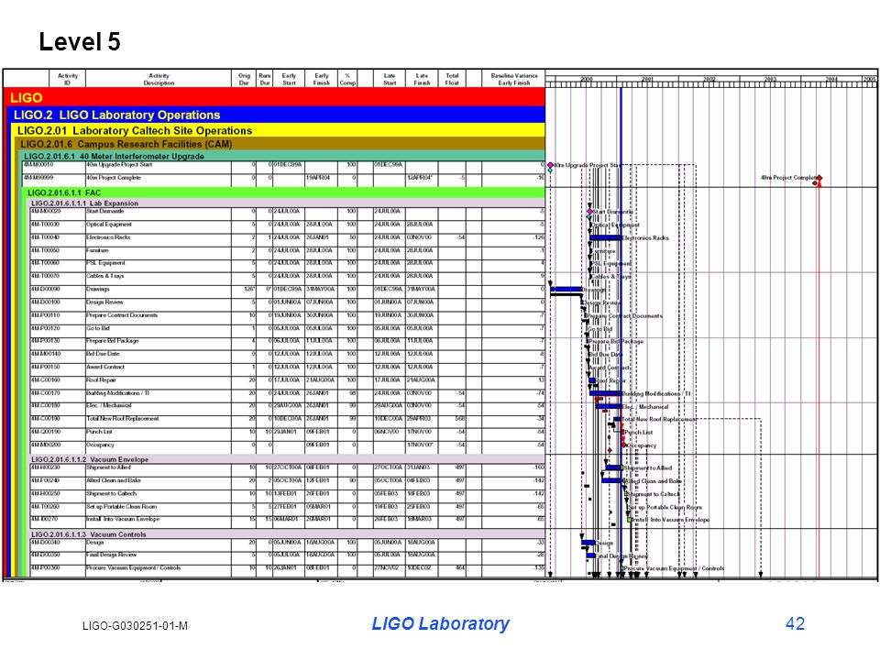
Task: Select LIGO.2.01 Laboratory Caltech Site Operations band
Action: (x=279, y=130)
